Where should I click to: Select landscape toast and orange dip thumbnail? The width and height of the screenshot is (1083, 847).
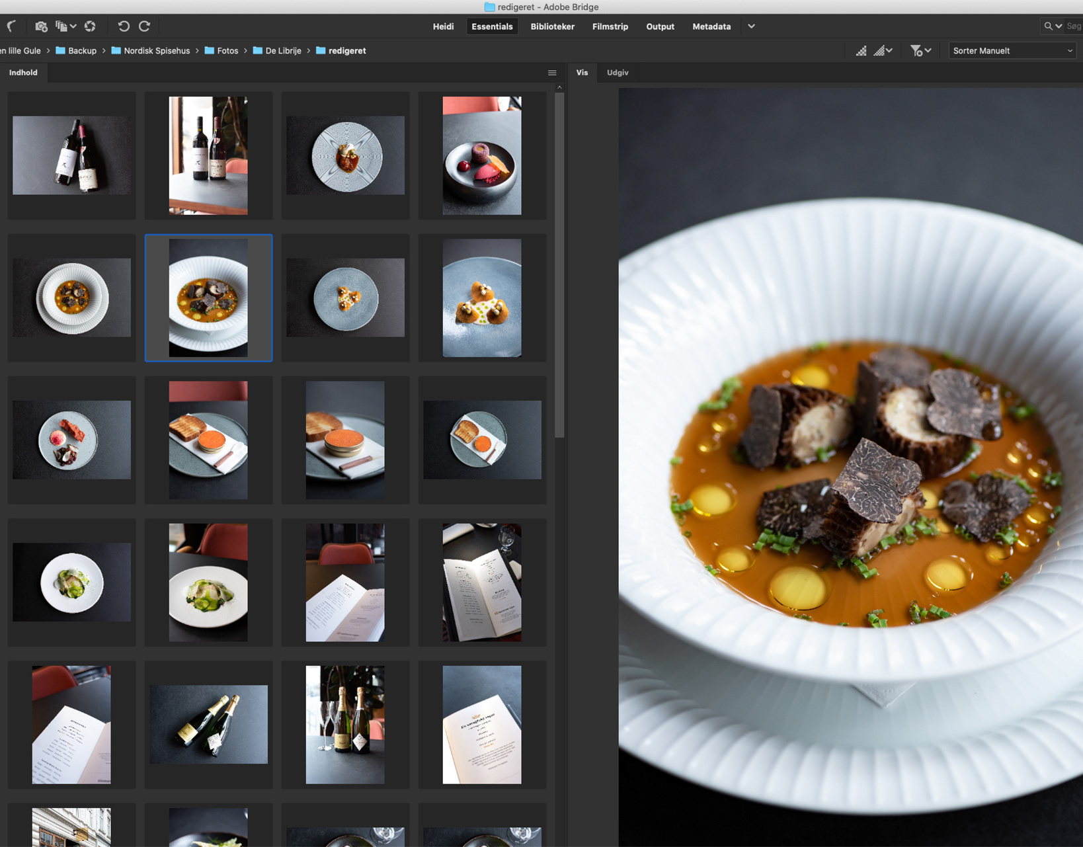tap(482, 440)
